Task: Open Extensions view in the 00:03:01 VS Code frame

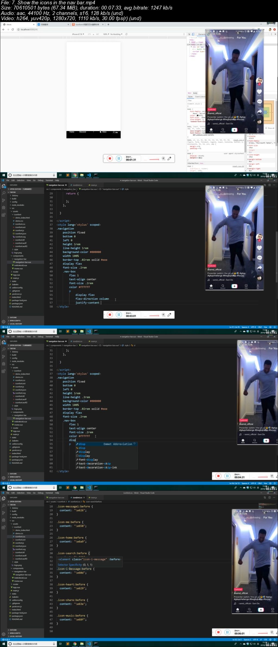Action: pos(4,215)
